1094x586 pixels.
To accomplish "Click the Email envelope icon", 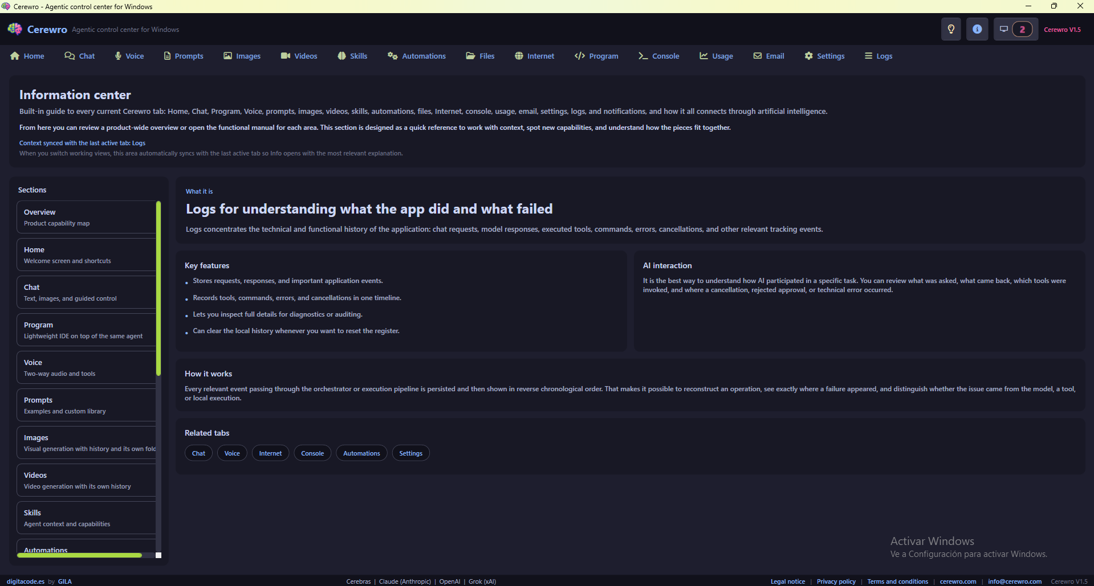I will (758, 56).
